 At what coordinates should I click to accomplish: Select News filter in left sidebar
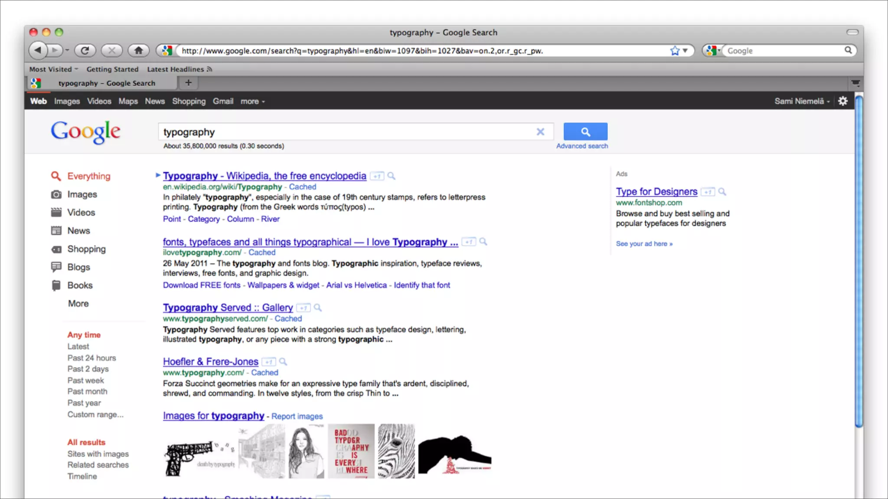coord(78,231)
